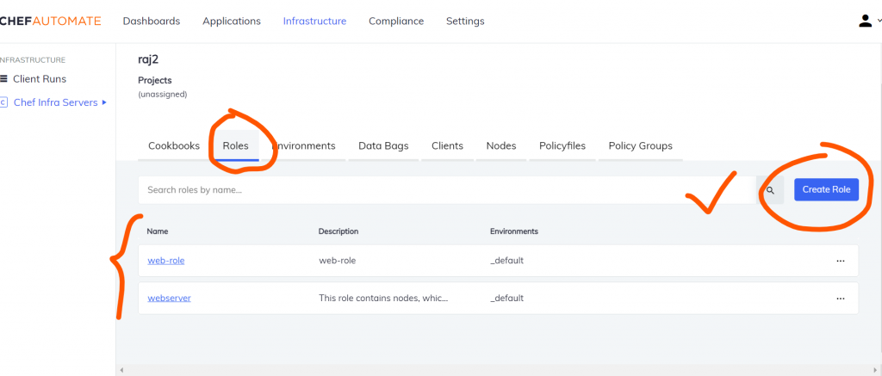Screen dimensions: 882x376
Task: Open the web-role link
Action: tap(166, 261)
